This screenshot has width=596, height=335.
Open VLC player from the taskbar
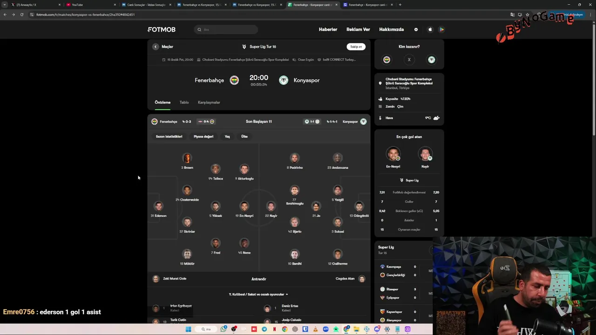(x=315, y=329)
